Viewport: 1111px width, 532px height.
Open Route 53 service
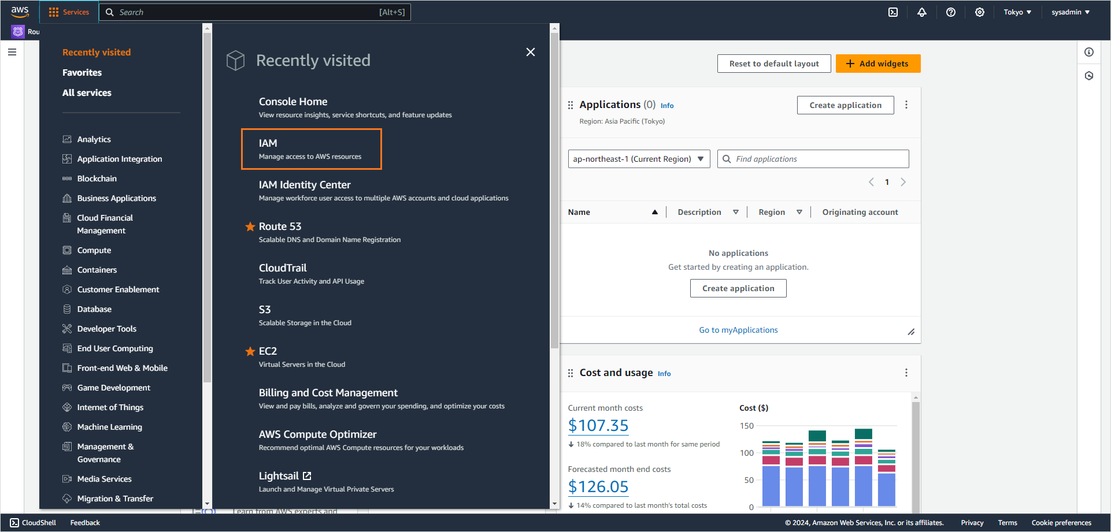pyautogui.click(x=280, y=226)
